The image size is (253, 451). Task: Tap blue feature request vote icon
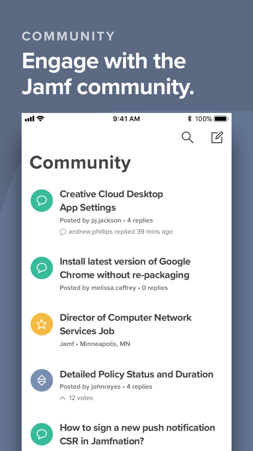[42, 380]
